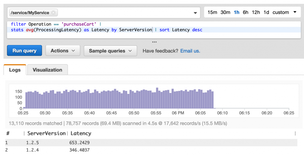Image resolution: width=304 pixels, height=155 pixels.
Task: Open the Visualization tab
Action: (x=47, y=70)
